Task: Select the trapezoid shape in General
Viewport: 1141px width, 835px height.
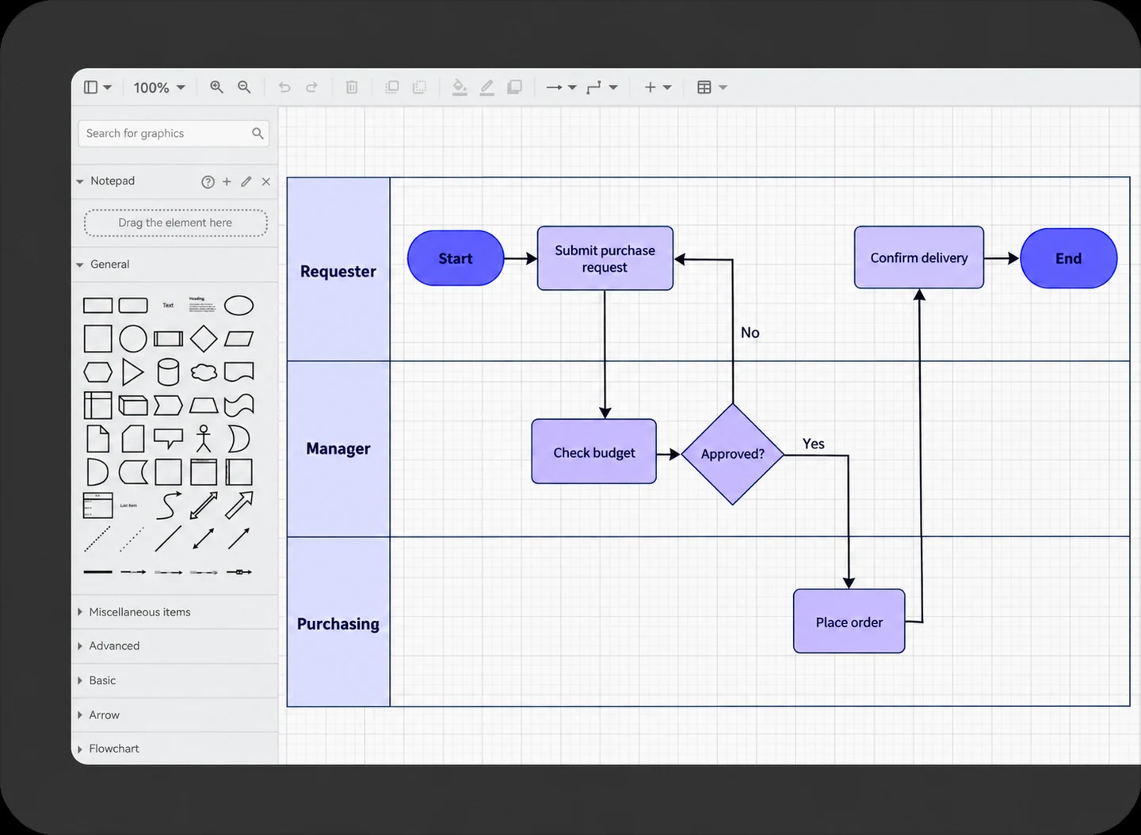Action: 204,406
